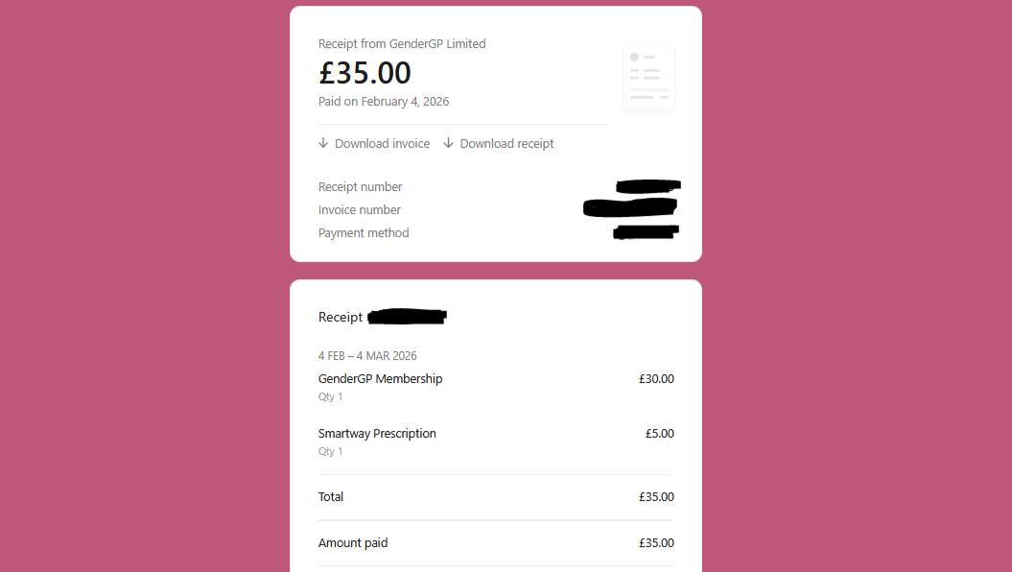Screen dimensions: 1012x572
Task: Click the Download receipt arrow icon
Action: click(x=448, y=144)
